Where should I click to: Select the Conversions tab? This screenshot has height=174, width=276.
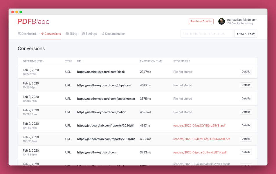click(51, 34)
